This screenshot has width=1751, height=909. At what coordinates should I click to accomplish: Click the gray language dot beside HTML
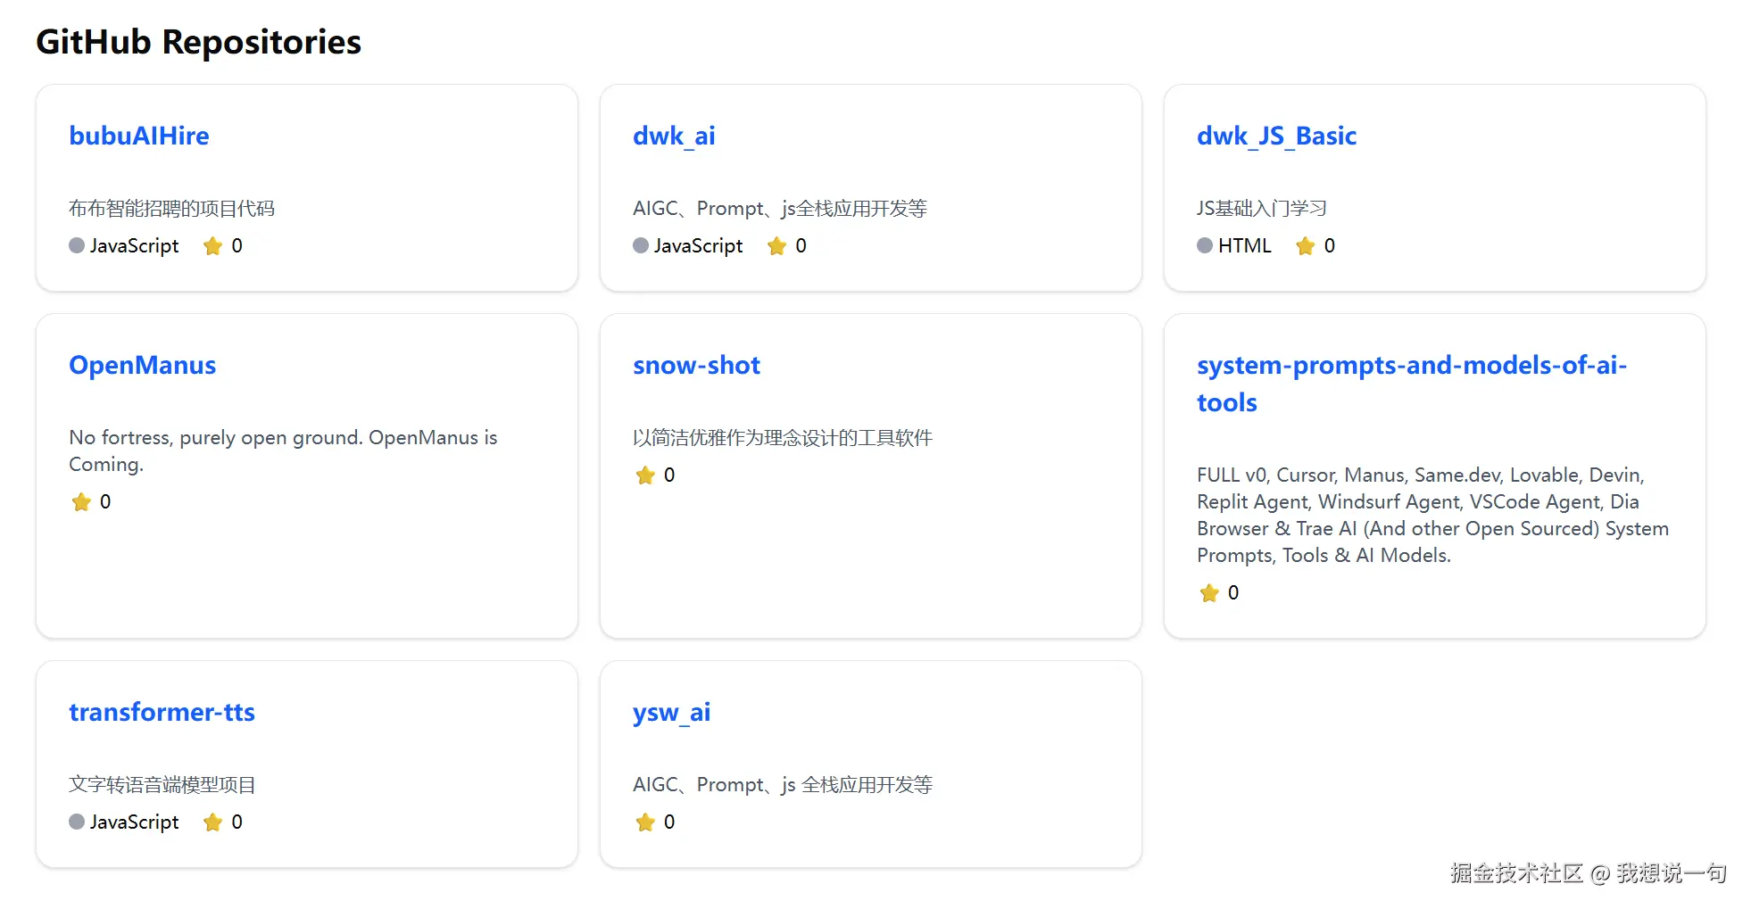point(1205,245)
